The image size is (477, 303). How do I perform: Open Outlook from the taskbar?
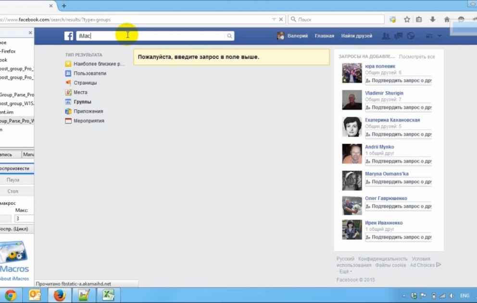35,295
